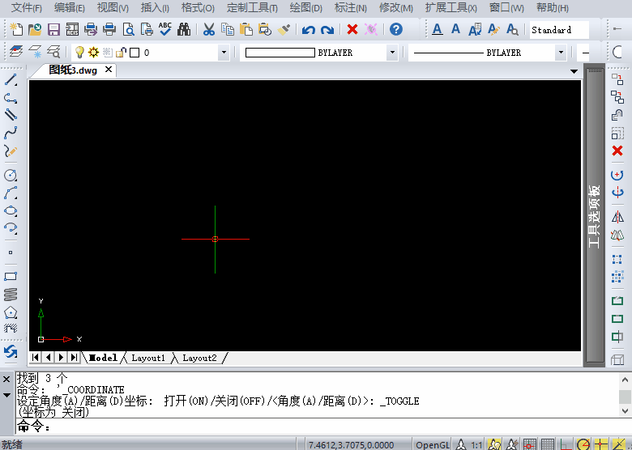Click the scissors Cut icon
Screen dimensions: 632x450
[x=208, y=30]
